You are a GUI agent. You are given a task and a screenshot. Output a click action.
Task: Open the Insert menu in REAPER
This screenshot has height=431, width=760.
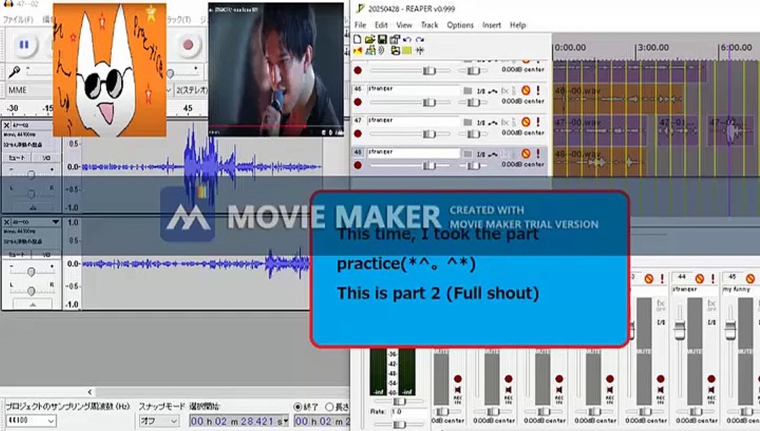(x=491, y=25)
